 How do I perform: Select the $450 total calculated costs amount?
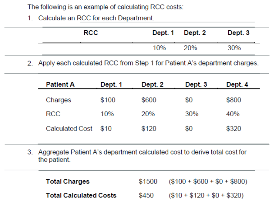point(146,195)
